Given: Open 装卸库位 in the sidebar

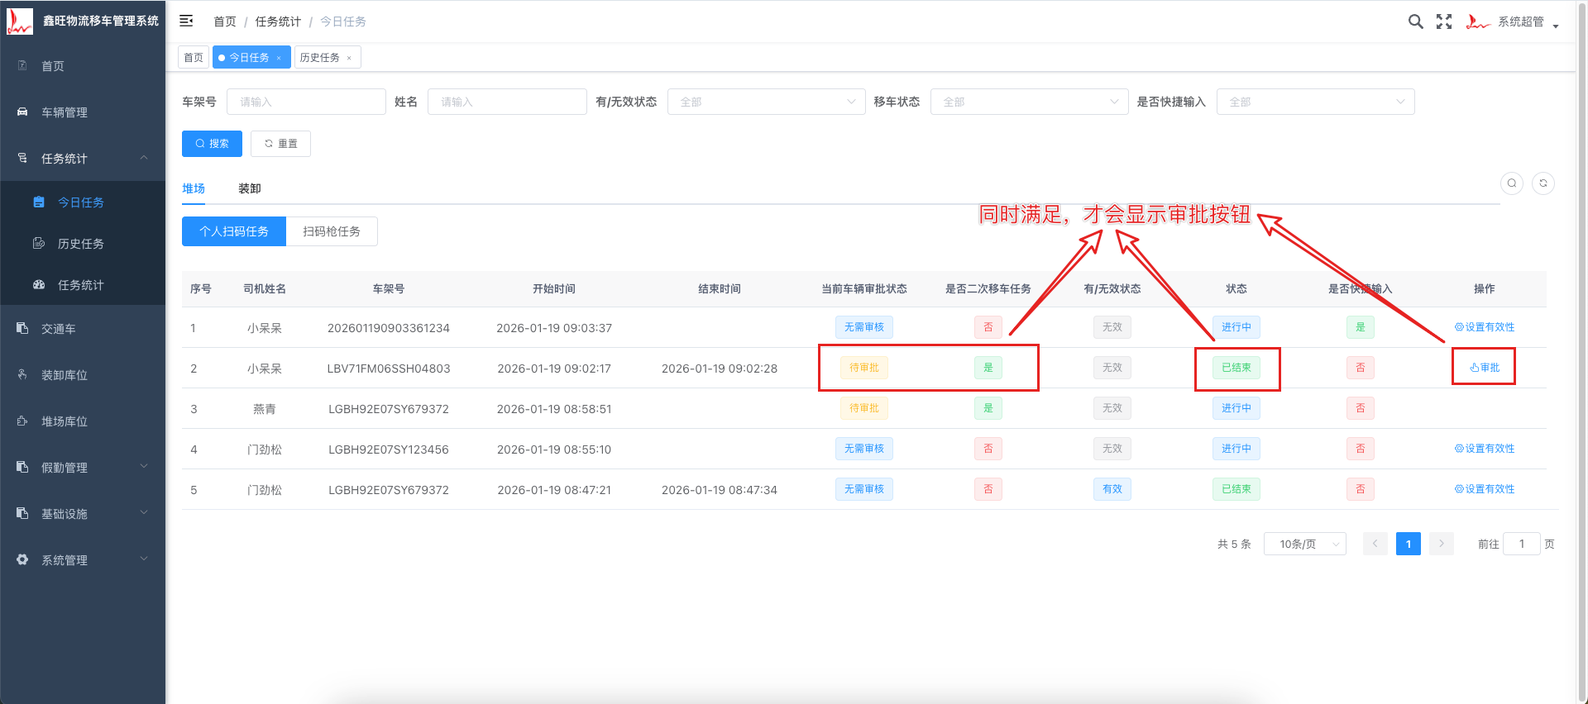Looking at the screenshot, I should point(83,375).
